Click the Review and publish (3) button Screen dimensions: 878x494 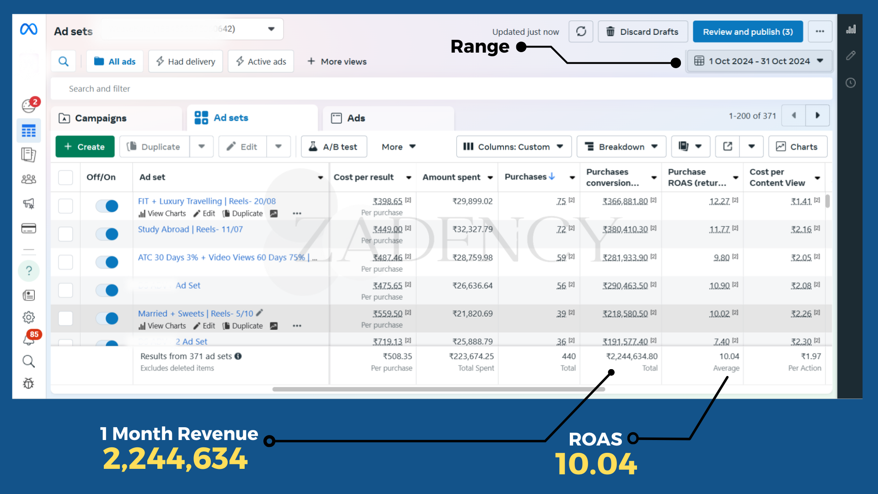pyautogui.click(x=748, y=32)
